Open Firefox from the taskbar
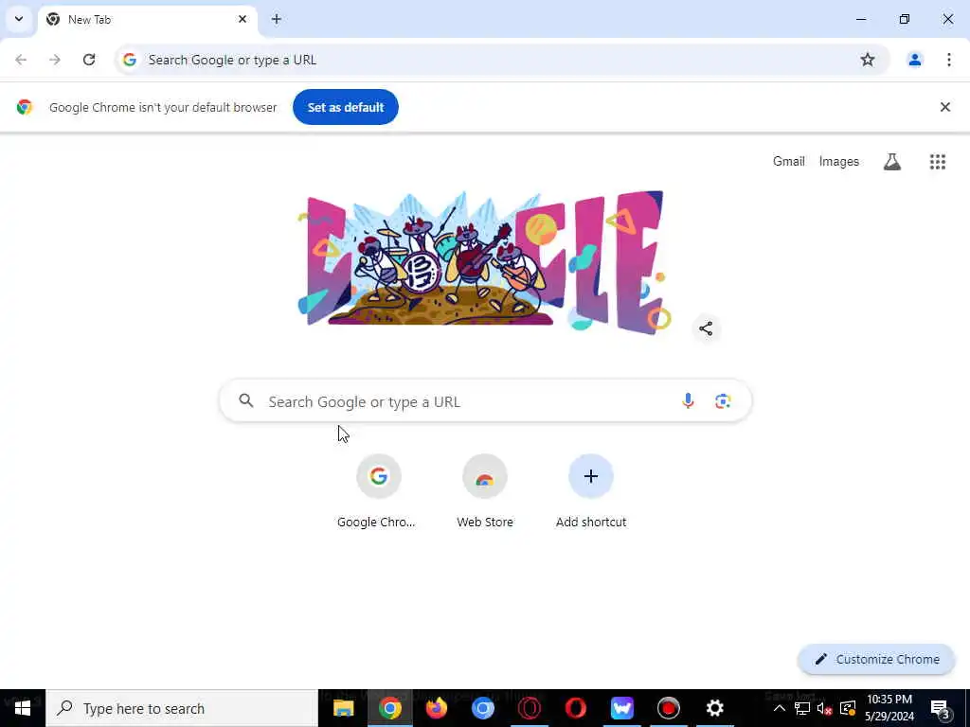This screenshot has height=727, width=970. tap(436, 708)
